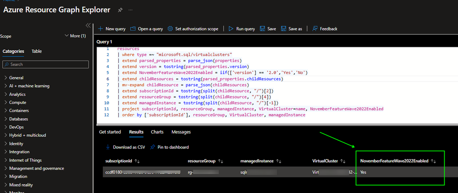This screenshot has height=193, width=458.
Task: Collapse the left pane with double chevron
Action: click(x=88, y=25)
